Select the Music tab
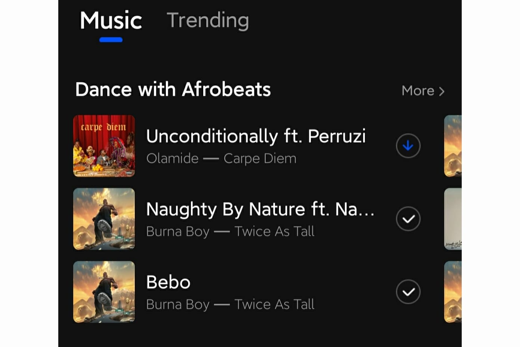Image resolution: width=520 pixels, height=347 pixels. point(111,20)
